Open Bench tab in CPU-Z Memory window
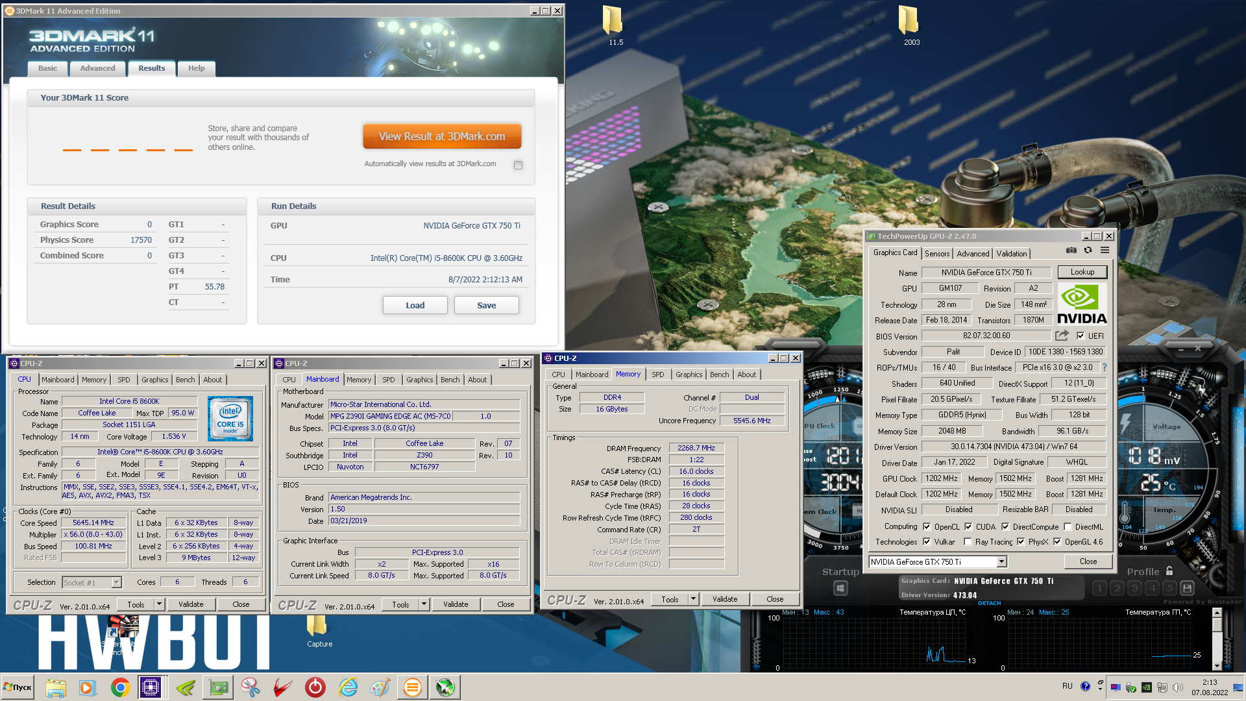The width and height of the screenshot is (1246, 701). (719, 375)
